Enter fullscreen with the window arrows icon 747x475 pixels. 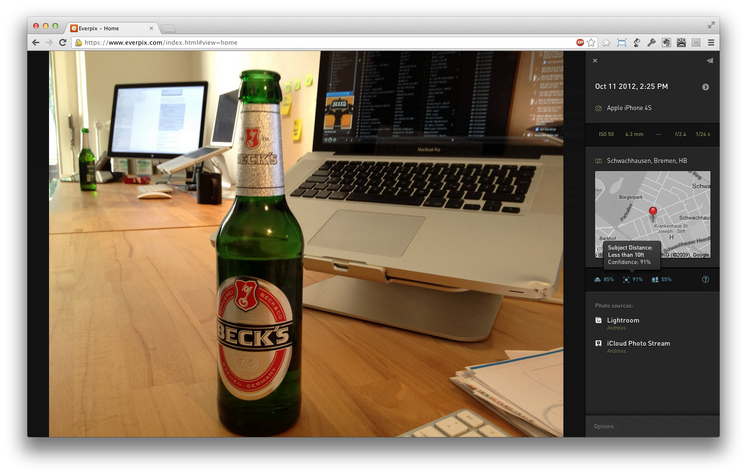pyautogui.click(x=711, y=25)
